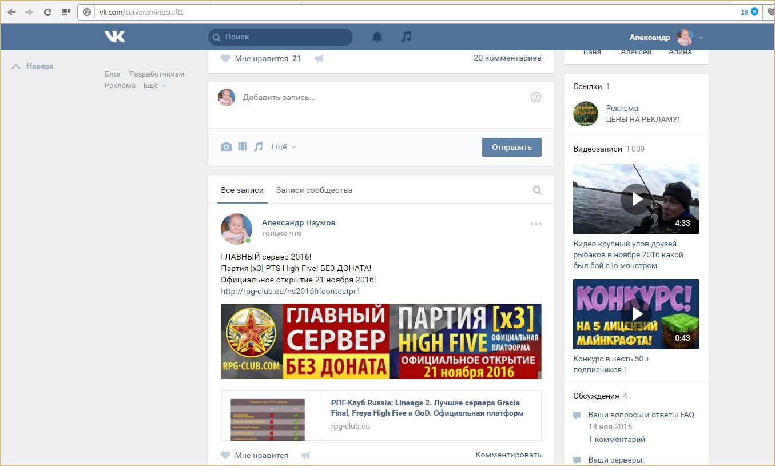The height and width of the screenshot is (466, 775).
Task: Share the post with 21 likes via megaphone
Action: point(319,58)
